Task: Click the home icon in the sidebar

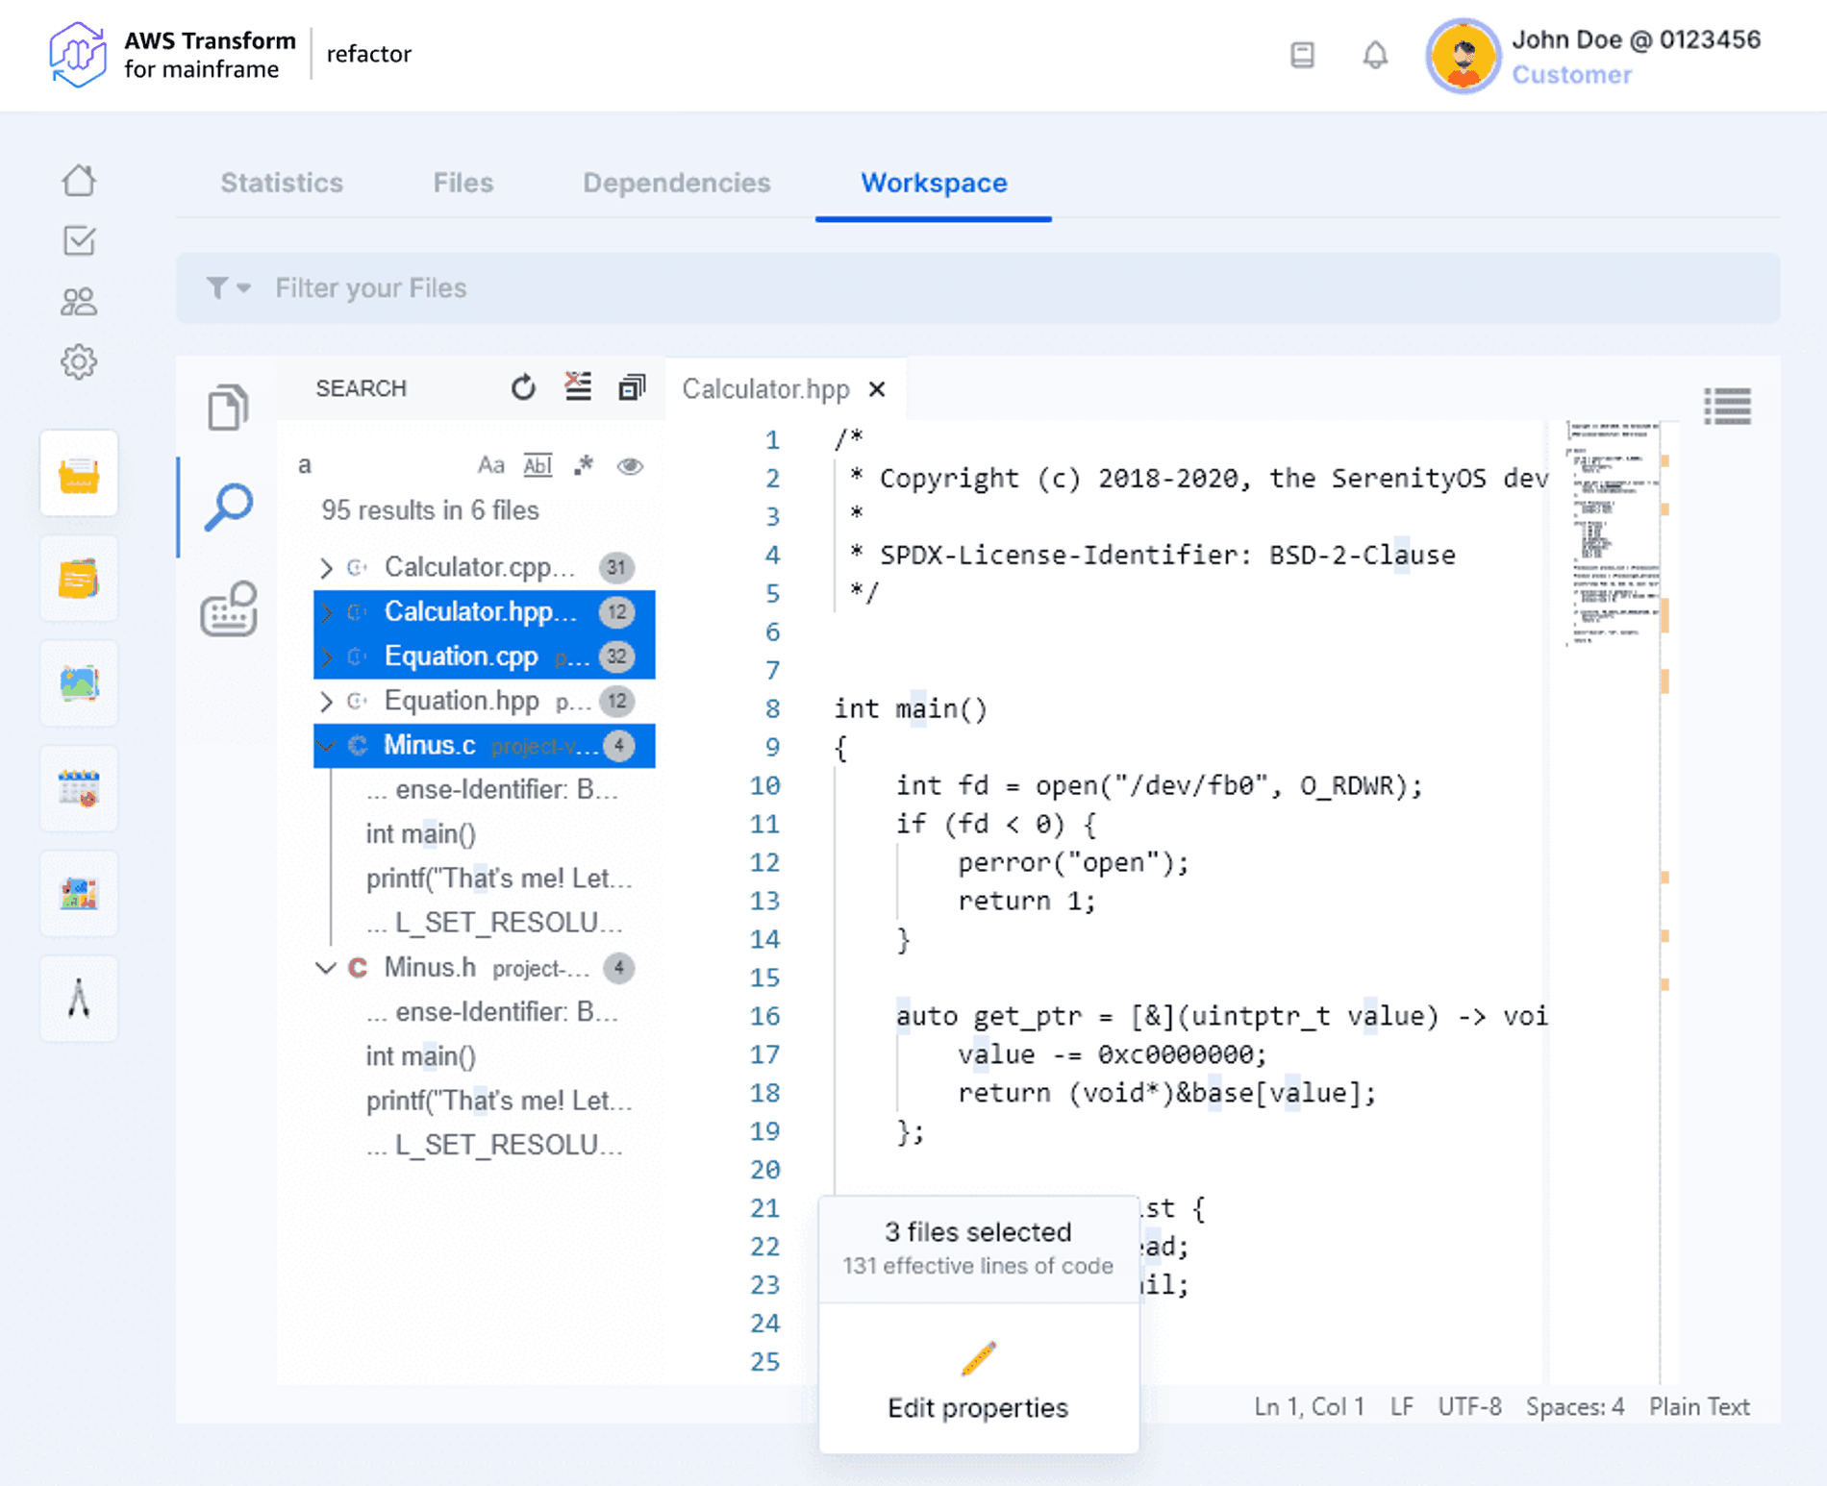Action: [x=81, y=180]
